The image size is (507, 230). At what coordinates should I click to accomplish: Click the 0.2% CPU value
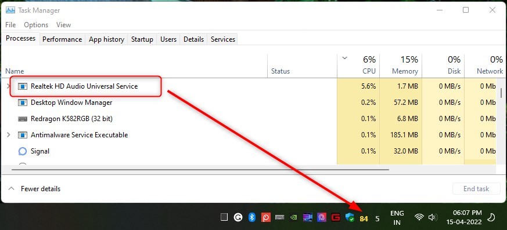pos(369,103)
